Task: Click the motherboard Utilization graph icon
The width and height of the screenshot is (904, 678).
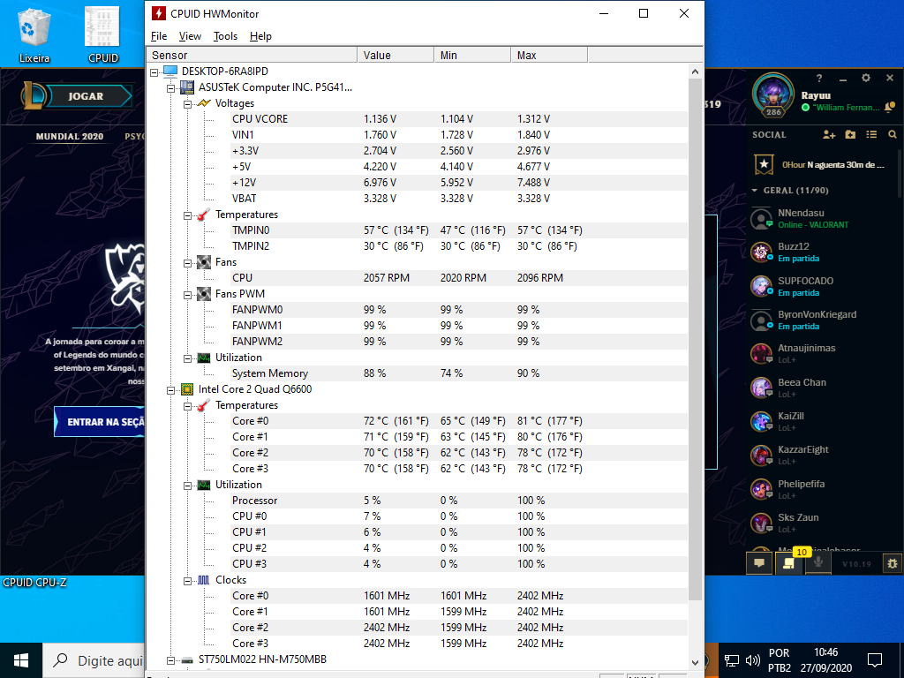Action: pyautogui.click(x=204, y=358)
